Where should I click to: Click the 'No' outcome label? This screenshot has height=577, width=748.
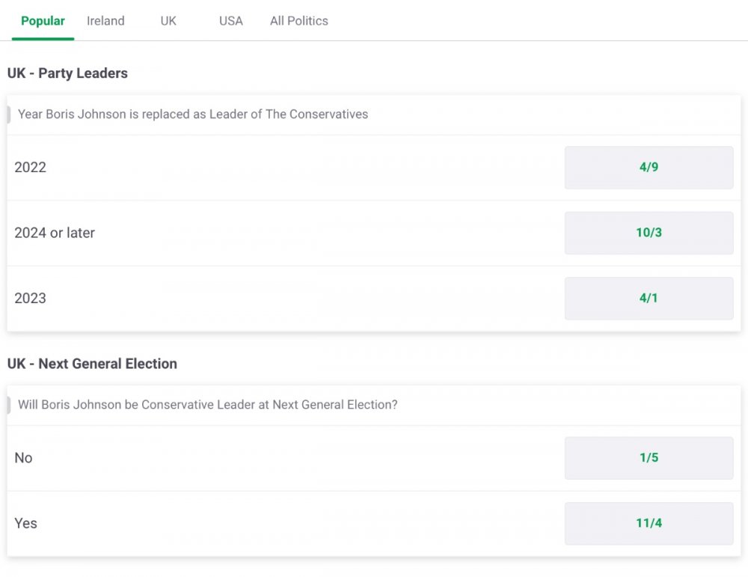click(x=24, y=458)
